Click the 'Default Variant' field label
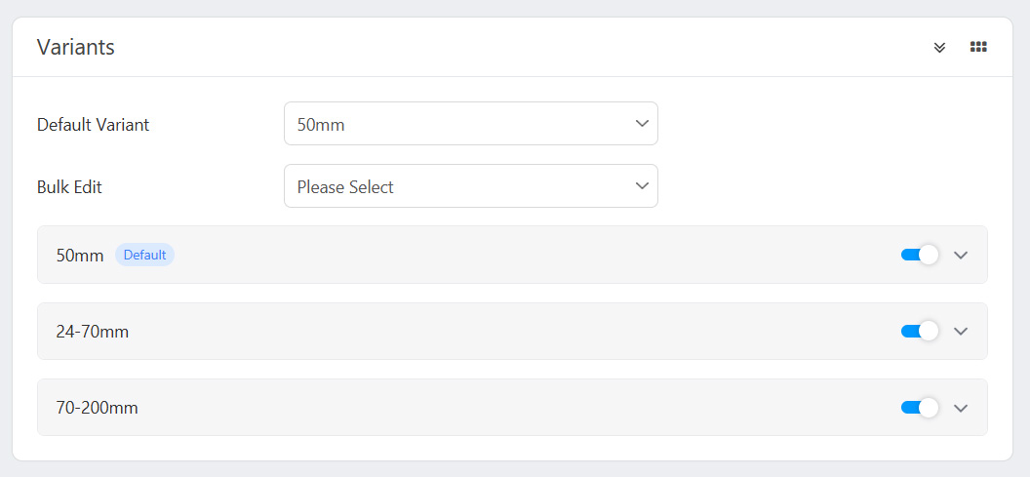The height and width of the screenshot is (477, 1030). [x=94, y=125]
